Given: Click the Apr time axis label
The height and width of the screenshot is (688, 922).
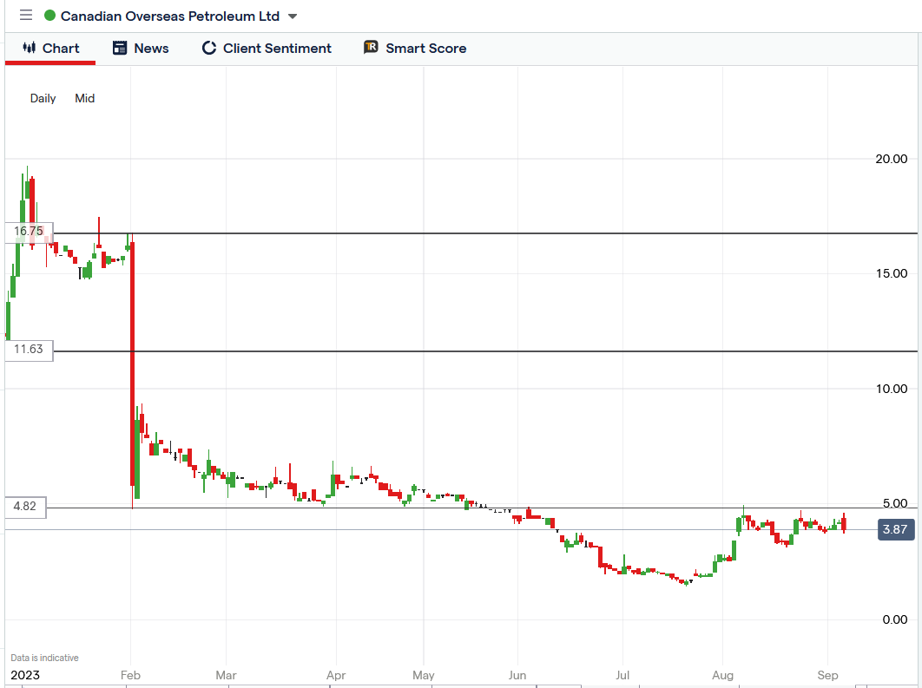Looking at the screenshot, I should tap(336, 675).
